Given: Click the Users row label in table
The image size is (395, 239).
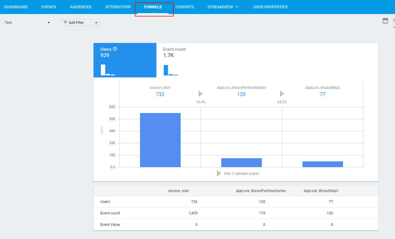Looking at the screenshot, I should point(105,202).
